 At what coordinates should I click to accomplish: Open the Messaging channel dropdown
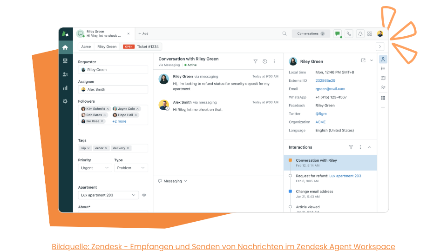point(173,181)
